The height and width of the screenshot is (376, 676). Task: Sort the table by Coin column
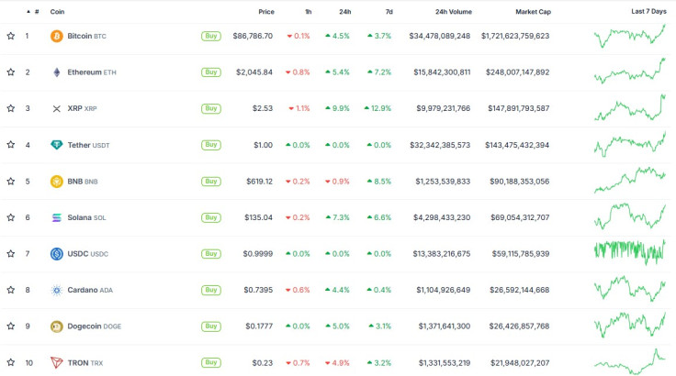coord(57,12)
